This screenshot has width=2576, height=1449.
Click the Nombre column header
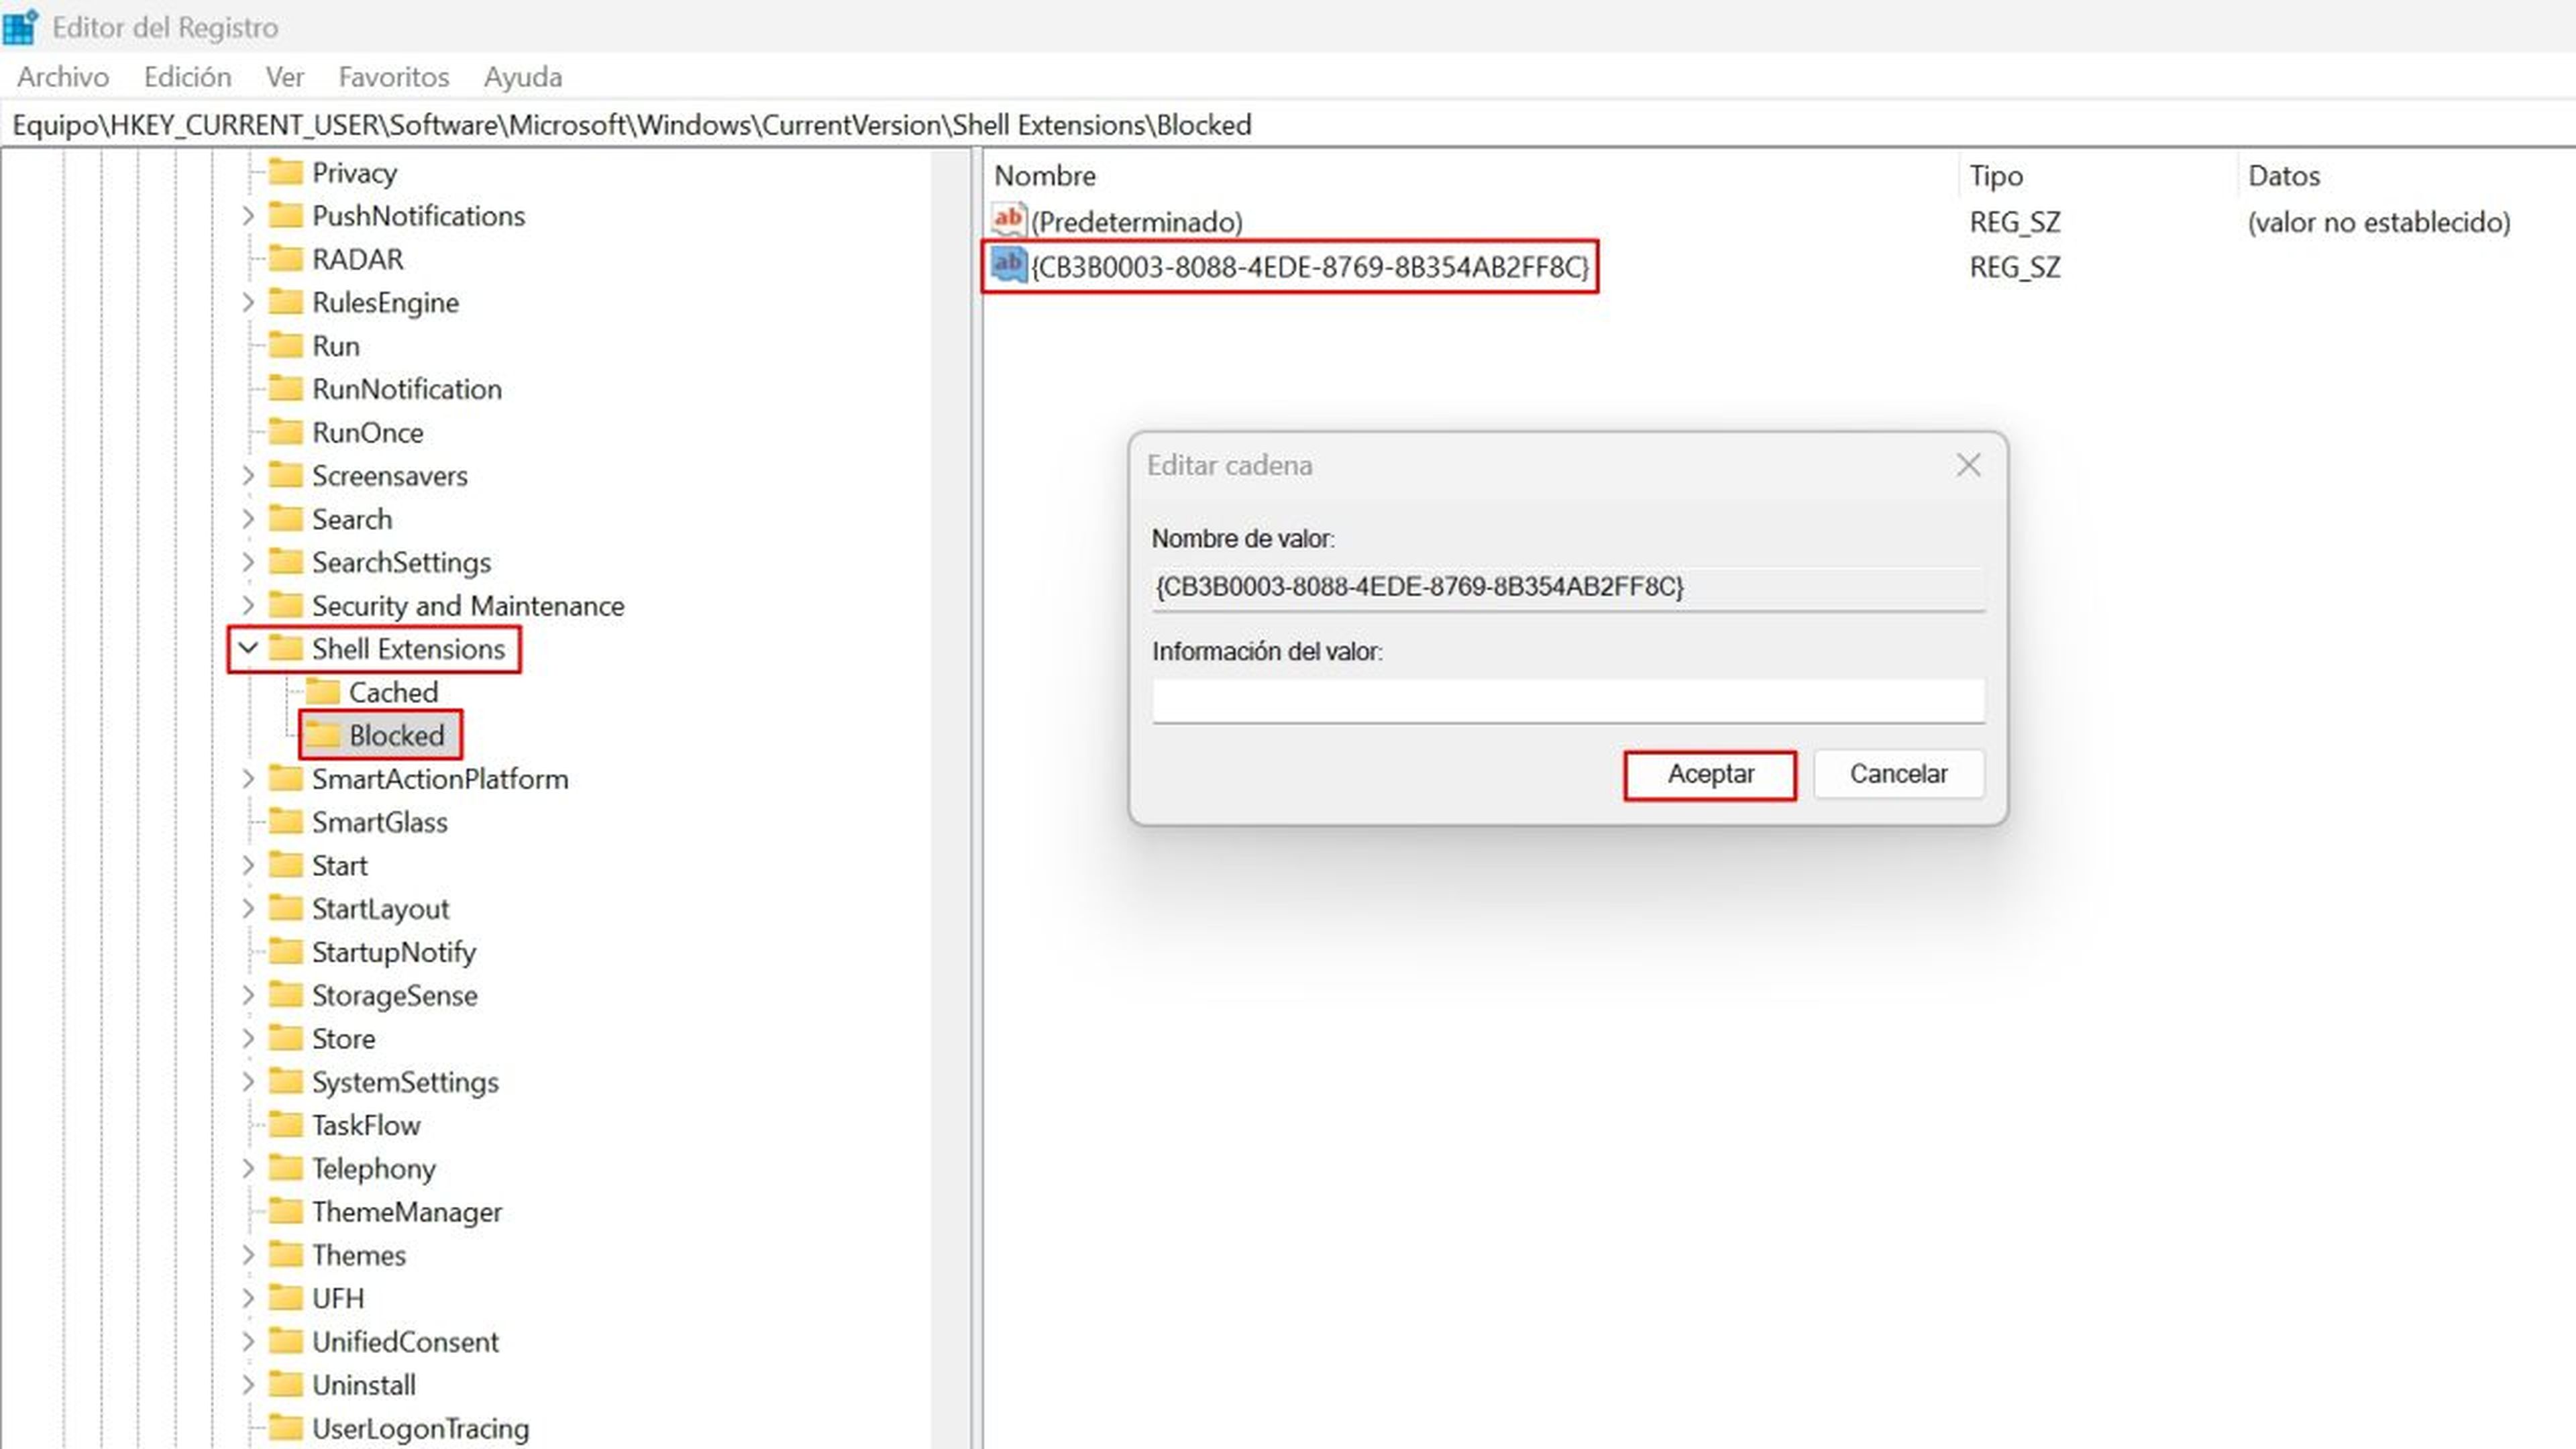(x=1045, y=176)
